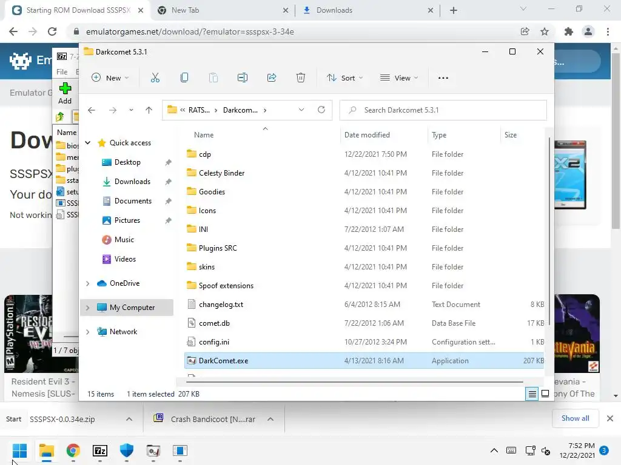Screen dimensions: 621x465
Task: Collapse the Quick access tree
Action: [x=88, y=143]
